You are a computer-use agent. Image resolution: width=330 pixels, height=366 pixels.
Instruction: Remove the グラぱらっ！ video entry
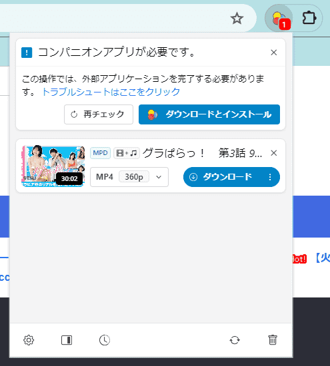pos(273,153)
